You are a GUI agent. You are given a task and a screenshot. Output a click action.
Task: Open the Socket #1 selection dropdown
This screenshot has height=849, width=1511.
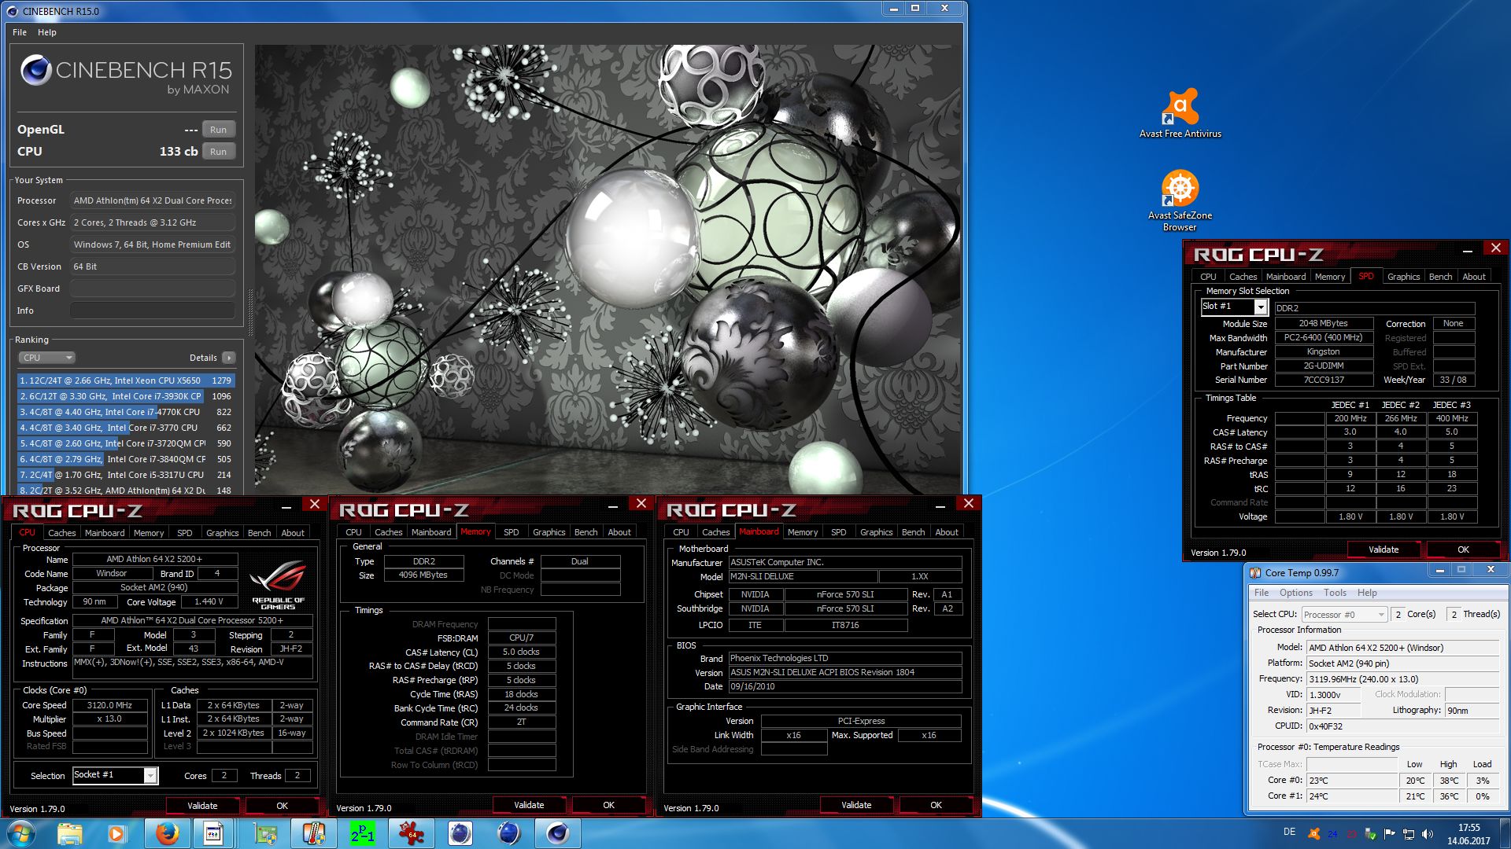point(115,775)
